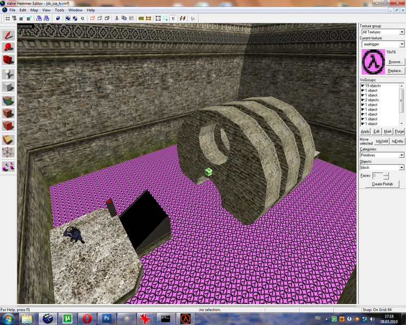Click the Apply Current Texture tool
406x325 pixels.
click(x=8, y=113)
